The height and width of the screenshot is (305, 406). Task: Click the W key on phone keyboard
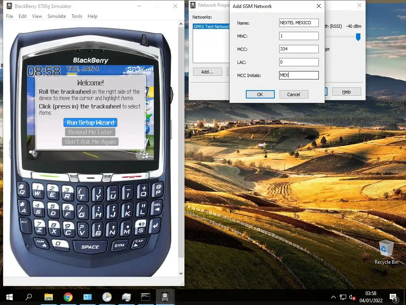38,191
